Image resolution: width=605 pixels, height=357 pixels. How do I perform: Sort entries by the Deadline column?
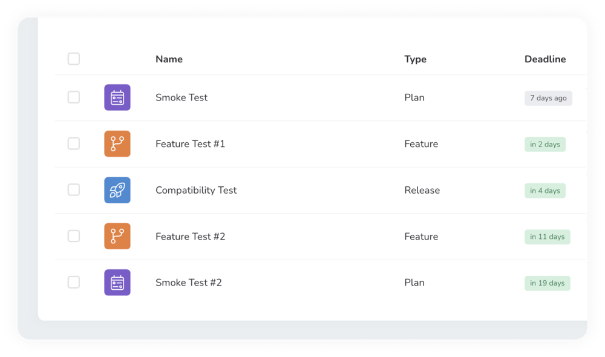pyautogui.click(x=545, y=59)
